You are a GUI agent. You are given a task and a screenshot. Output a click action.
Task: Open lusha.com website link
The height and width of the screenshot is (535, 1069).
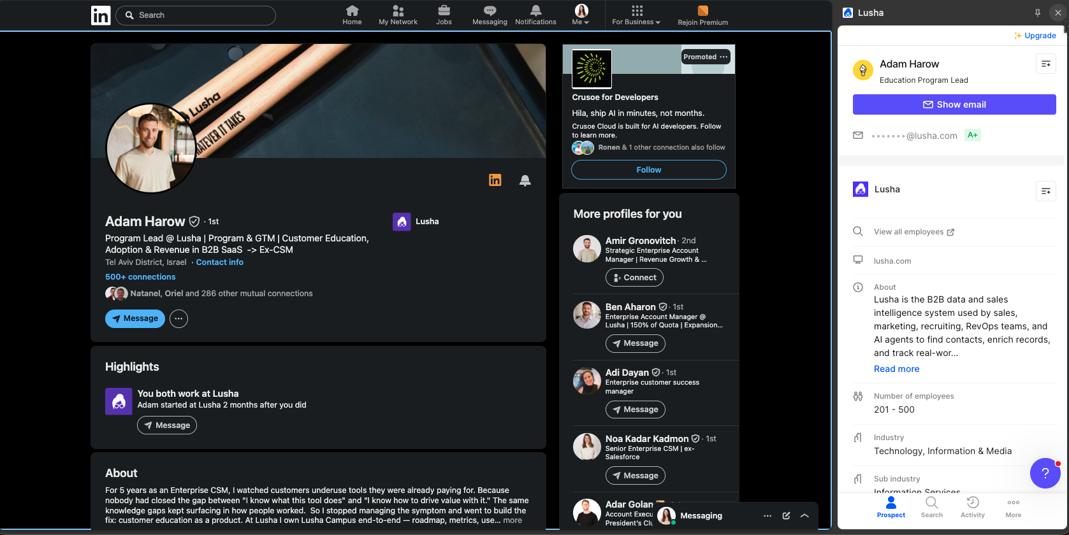tap(892, 261)
